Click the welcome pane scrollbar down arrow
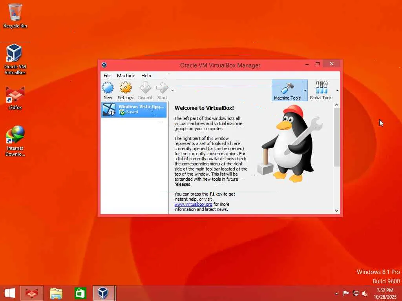402x301 pixels. [336, 210]
